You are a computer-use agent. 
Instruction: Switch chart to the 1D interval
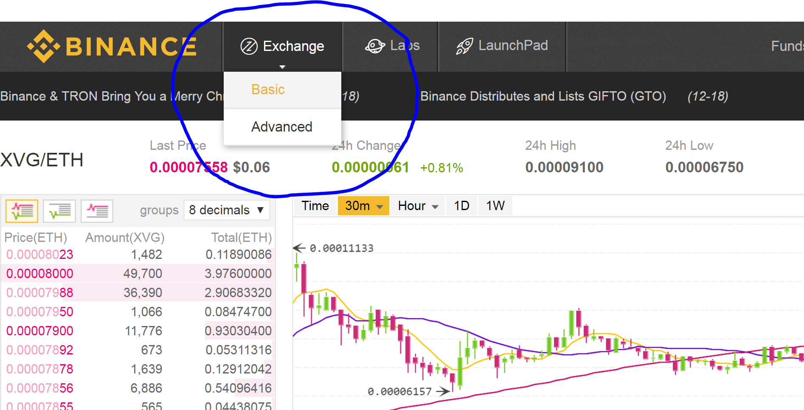pyautogui.click(x=461, y=206)
